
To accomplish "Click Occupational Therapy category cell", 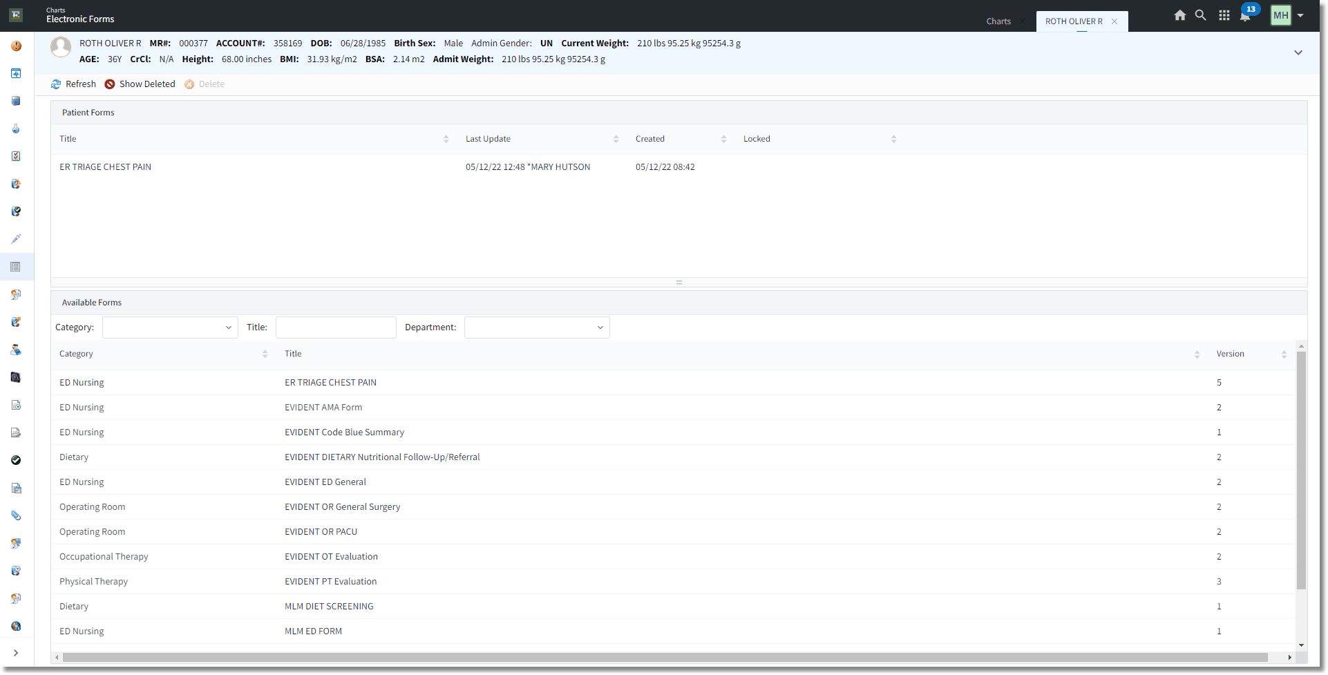I will tap(104, 557).
